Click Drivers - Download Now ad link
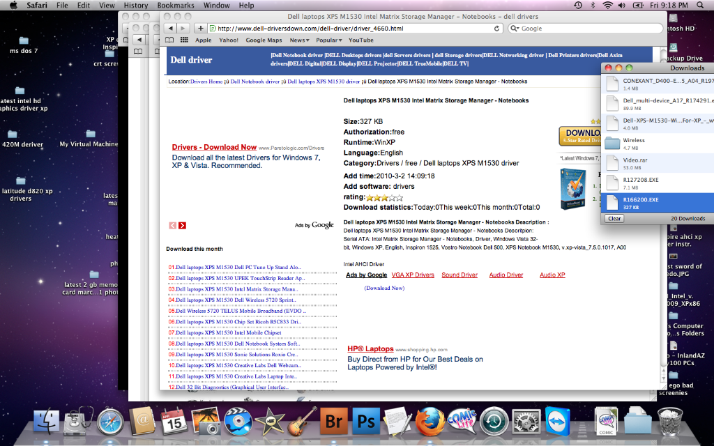The width and height of the screenshot is (714, 446). [214, 147]
